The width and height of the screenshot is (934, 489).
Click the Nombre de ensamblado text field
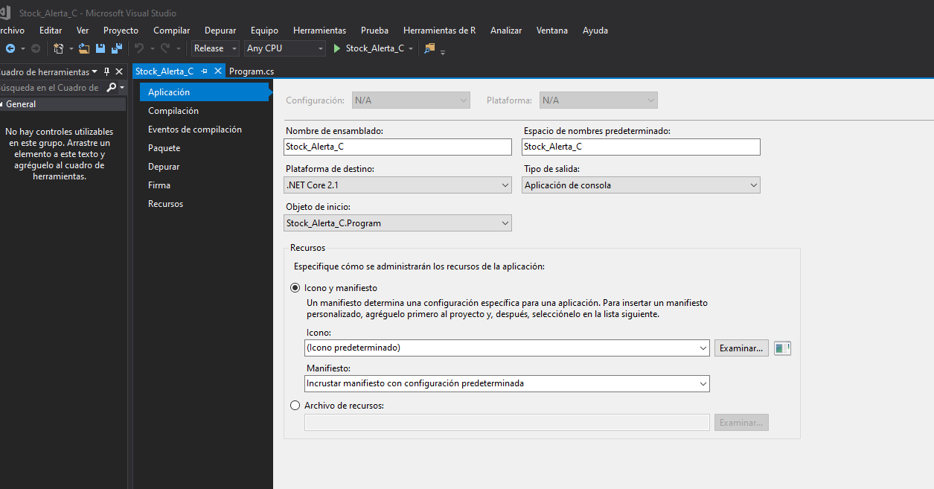[398, 147]
